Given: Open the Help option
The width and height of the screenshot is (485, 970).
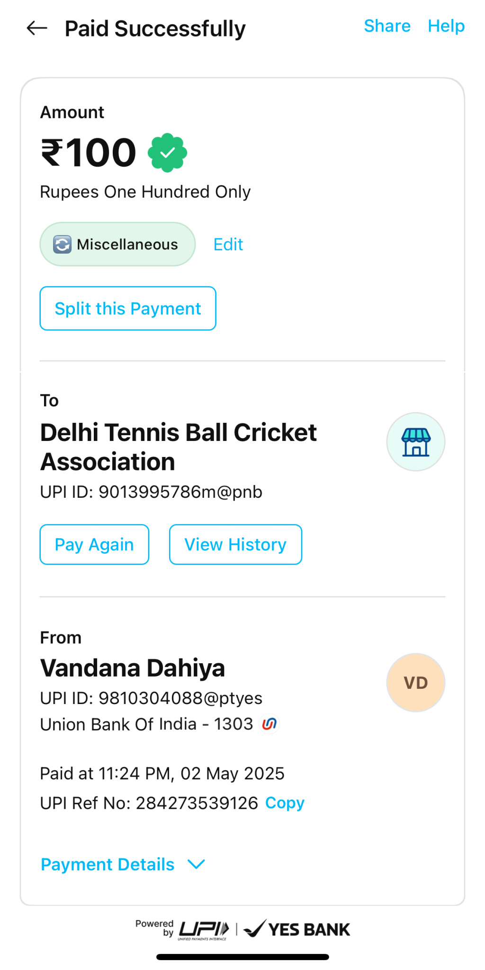Looking at the screenshot, I should click(x=446, y=26).
